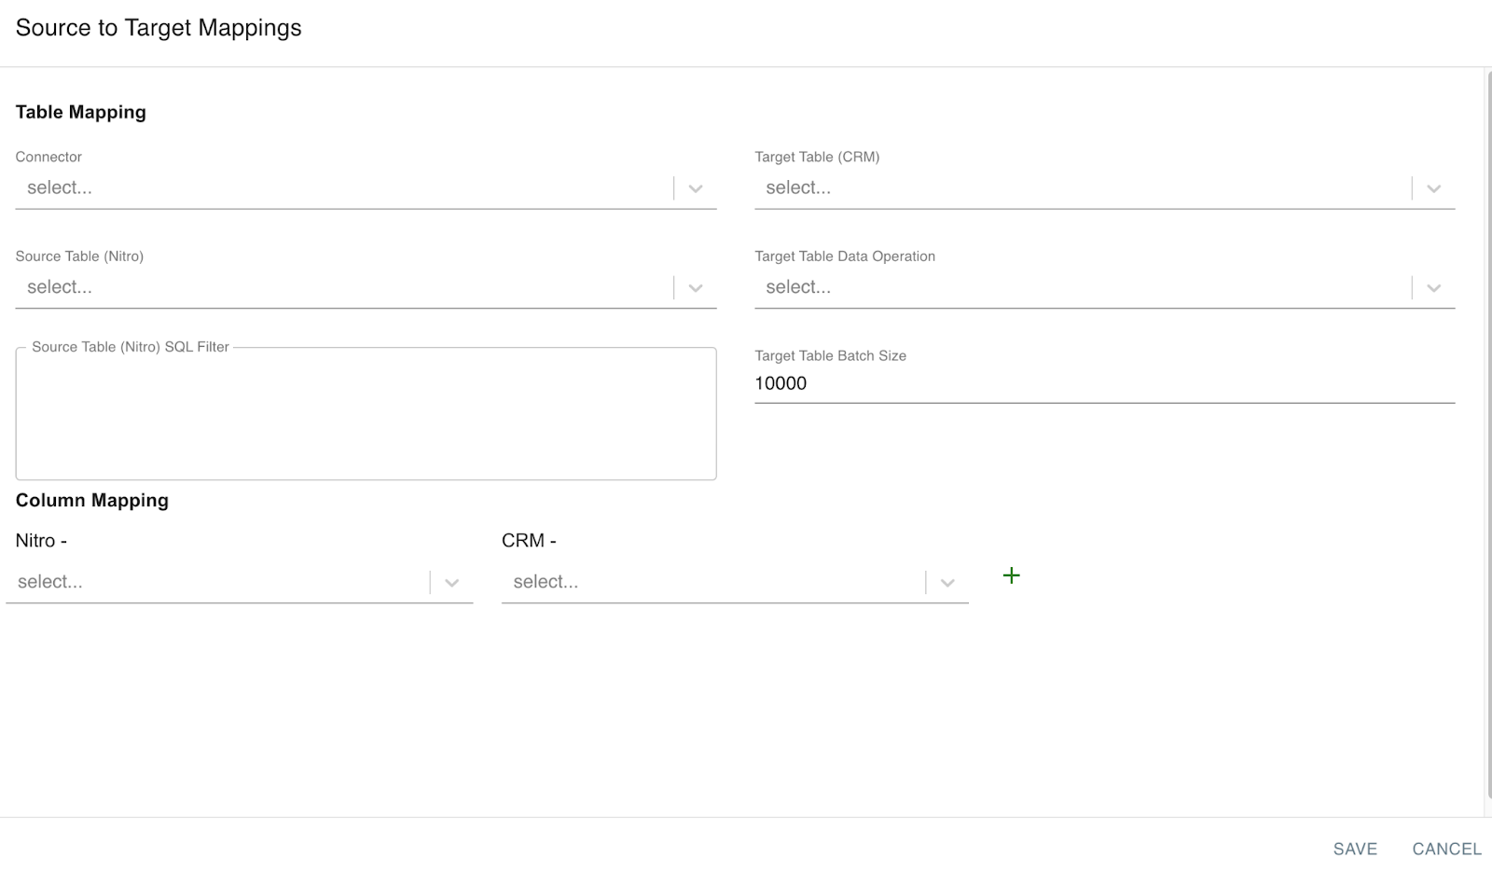The width and height of the screenshot is (1492, 871).
Task: Click the green plus icon to add column mapping
Action: click(x=1011, y=575)
